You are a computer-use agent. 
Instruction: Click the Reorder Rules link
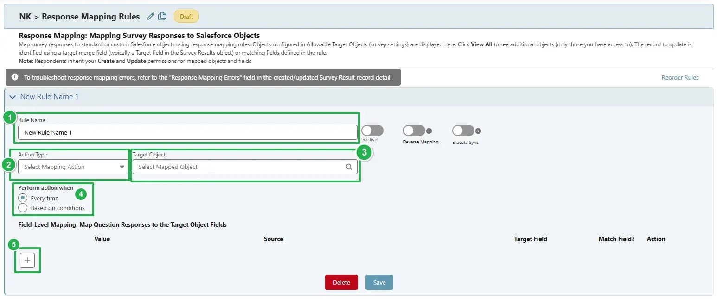click(x=680, y=78)
